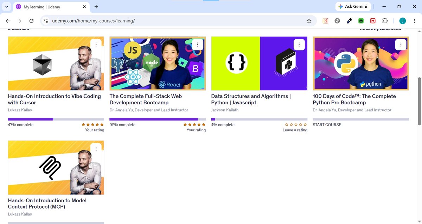
Task: Open The Complete Full-Stack Web Development Bootcamp title
Action: 146,99
